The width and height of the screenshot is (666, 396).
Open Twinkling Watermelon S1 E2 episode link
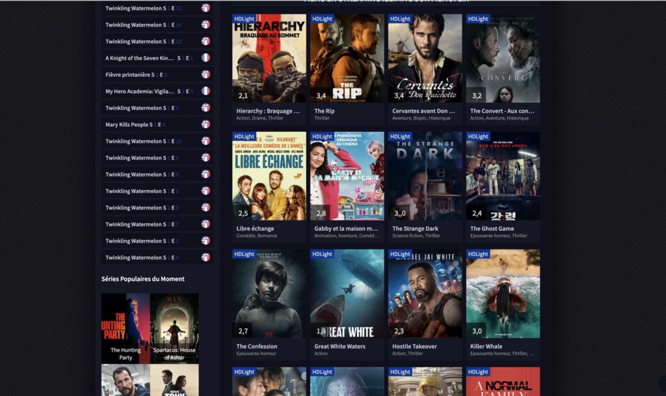tap(142, 108)
